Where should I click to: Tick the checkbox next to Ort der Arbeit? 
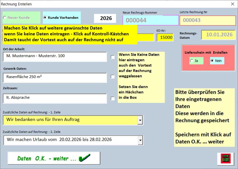tap(113, 57)
